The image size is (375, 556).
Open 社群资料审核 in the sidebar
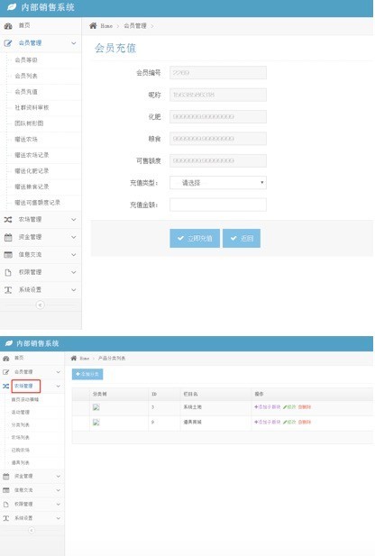32,107
